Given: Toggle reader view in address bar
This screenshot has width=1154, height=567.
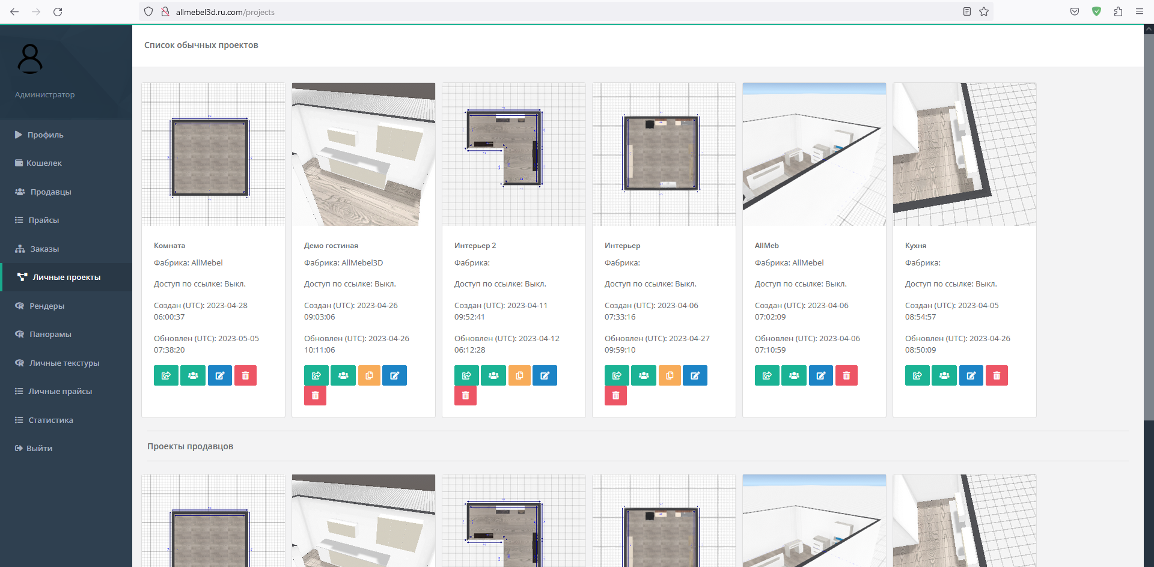Looking at the screenshot, I should pos(967,11).
